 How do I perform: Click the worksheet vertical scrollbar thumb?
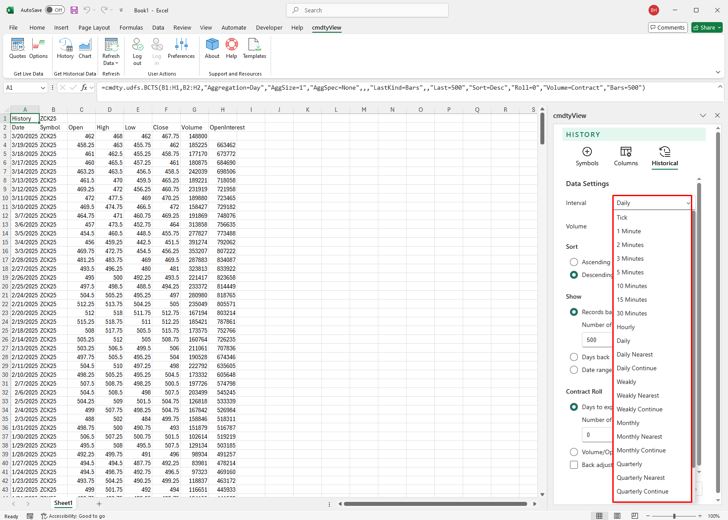pyautogui.click(x=542, y=129)
